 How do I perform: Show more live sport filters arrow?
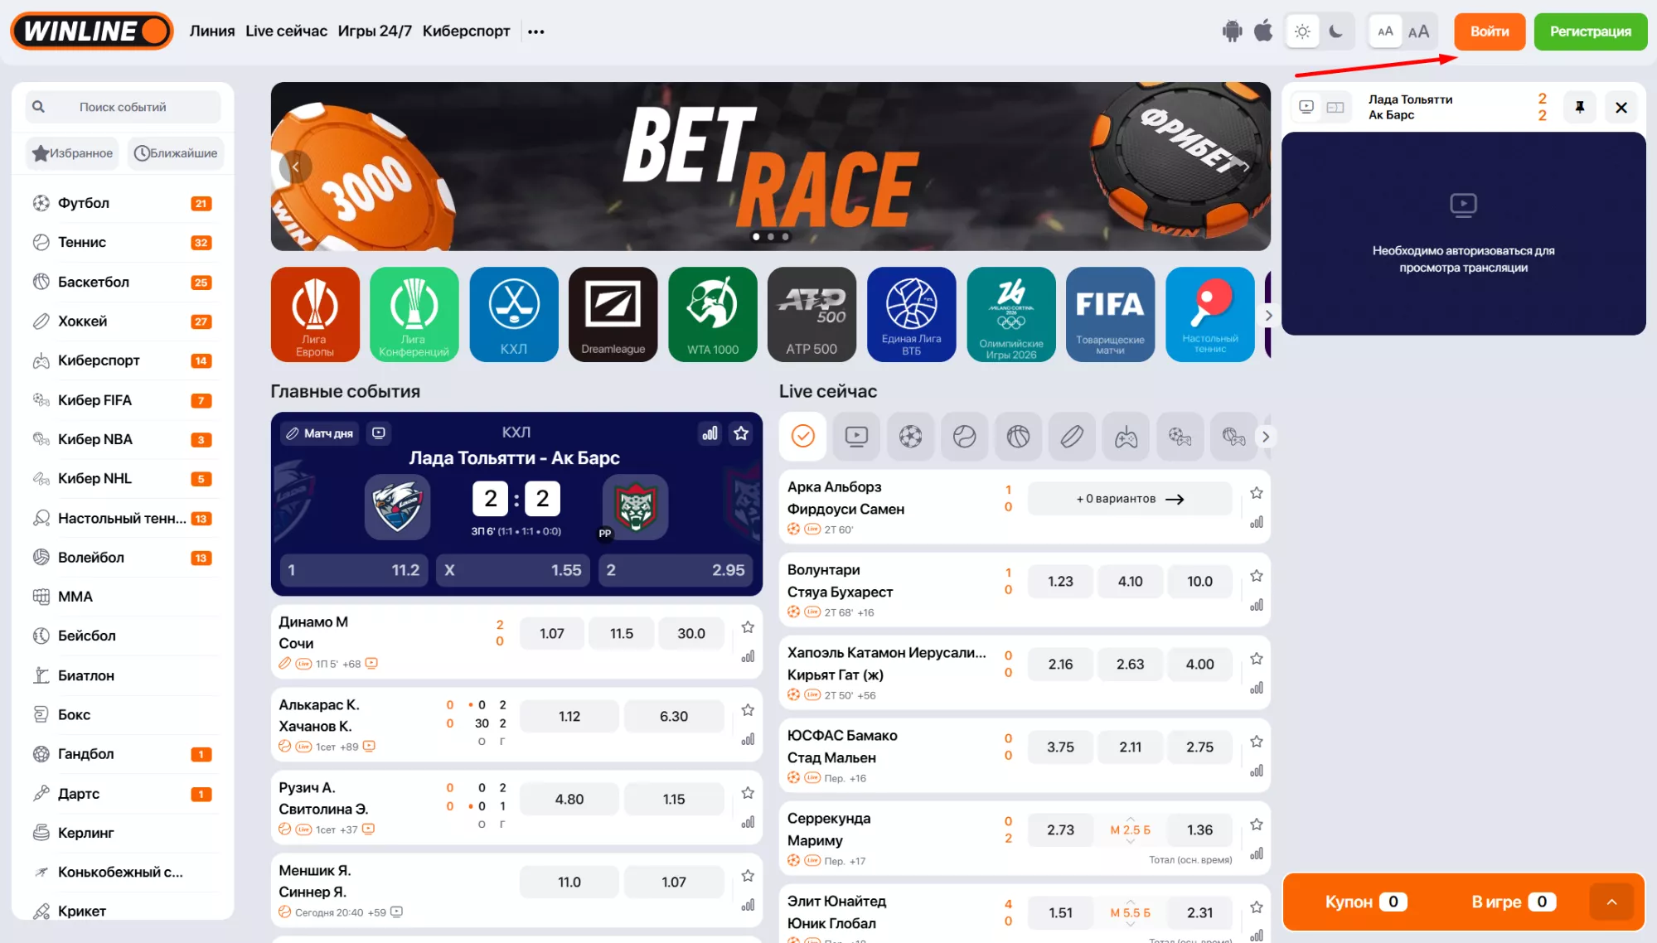tap(1265, 436)
